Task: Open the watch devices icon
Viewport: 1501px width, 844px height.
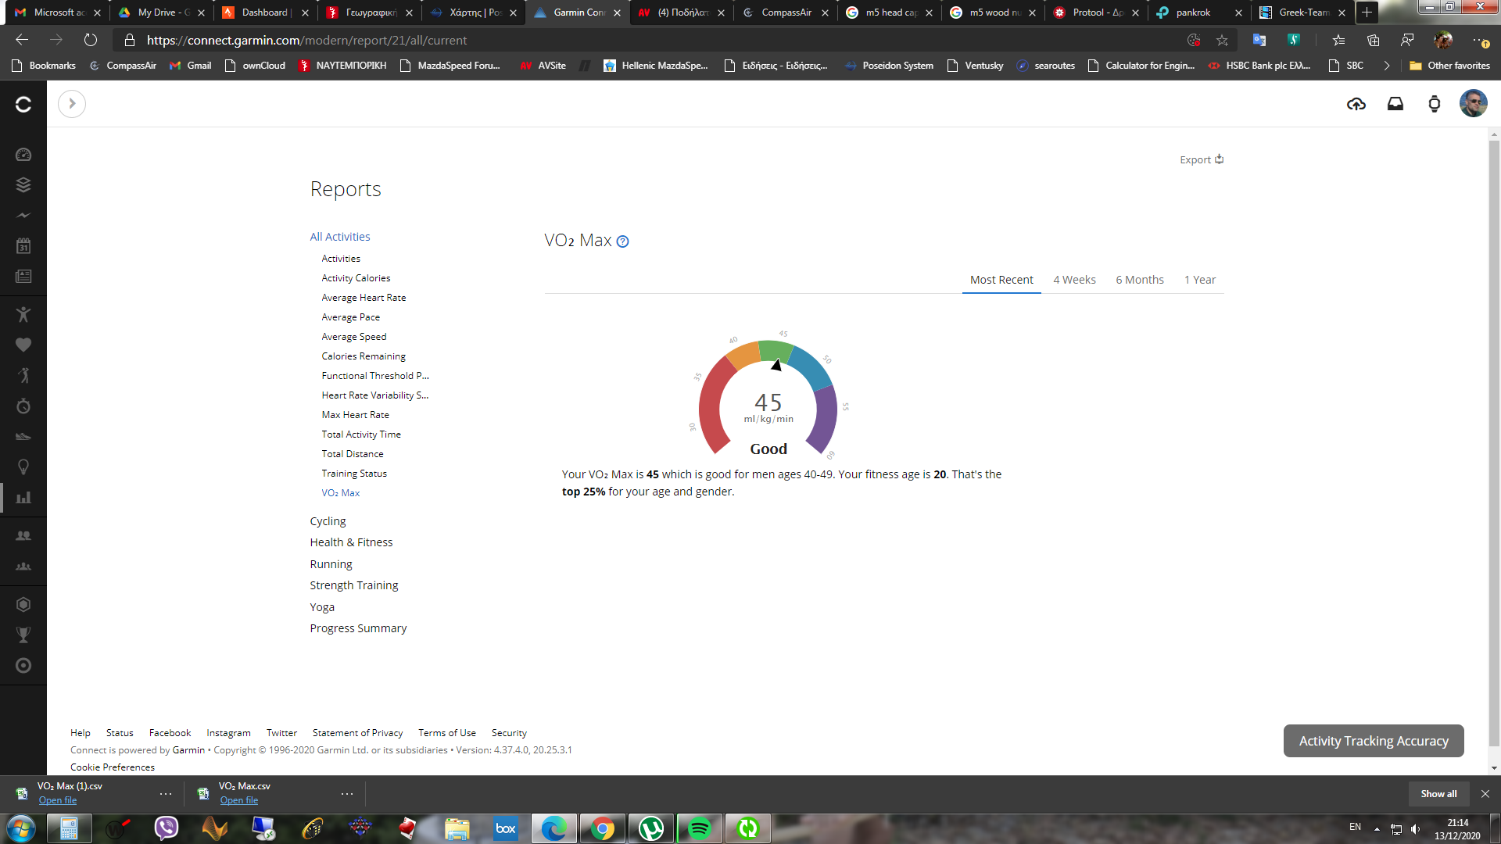Action: tap(1435, 104)
